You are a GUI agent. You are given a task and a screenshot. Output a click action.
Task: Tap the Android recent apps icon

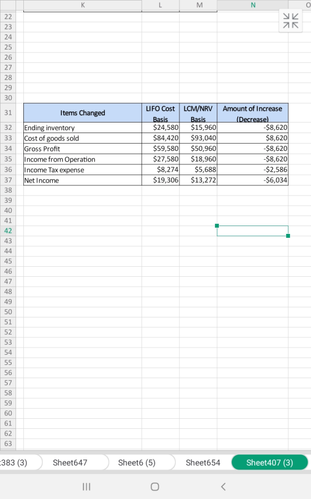[86, 487]
